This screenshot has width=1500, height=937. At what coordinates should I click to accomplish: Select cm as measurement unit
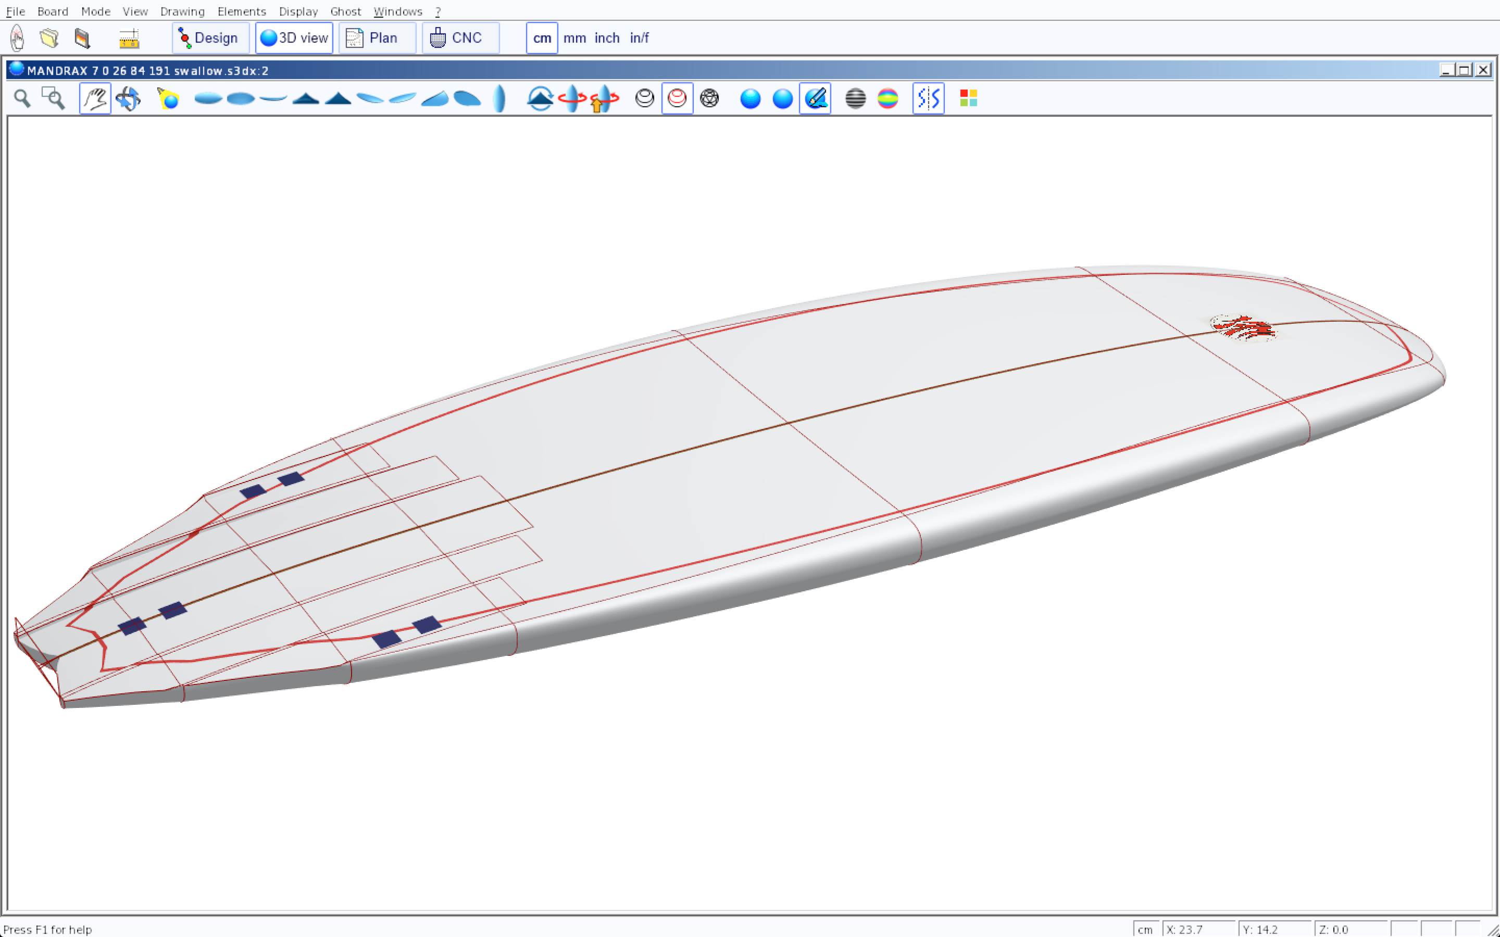tap(542, 39)
